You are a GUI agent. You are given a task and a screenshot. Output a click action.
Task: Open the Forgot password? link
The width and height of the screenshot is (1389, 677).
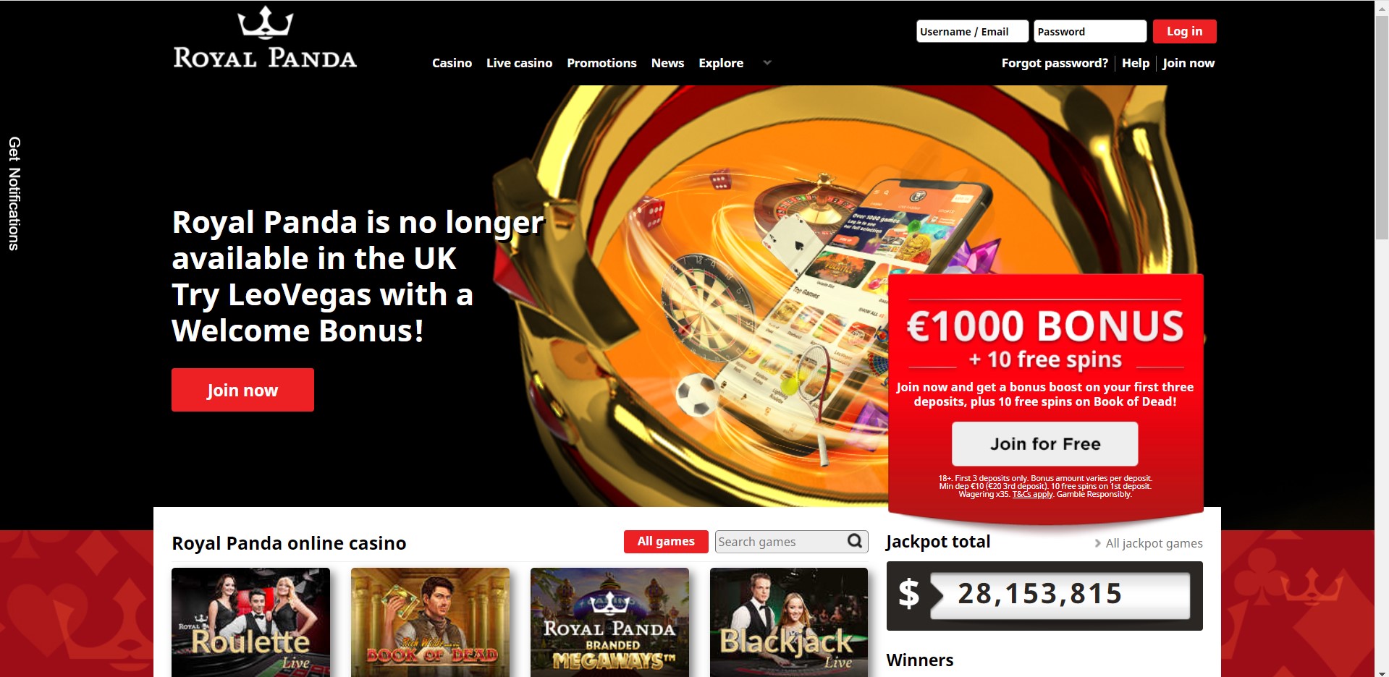(1055, 63)
